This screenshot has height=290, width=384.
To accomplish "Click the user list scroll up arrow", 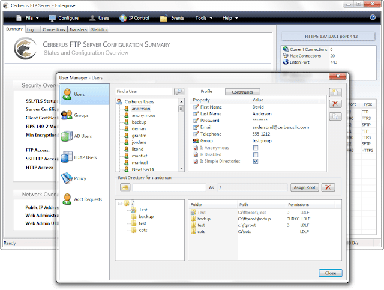I will (181, 101).
